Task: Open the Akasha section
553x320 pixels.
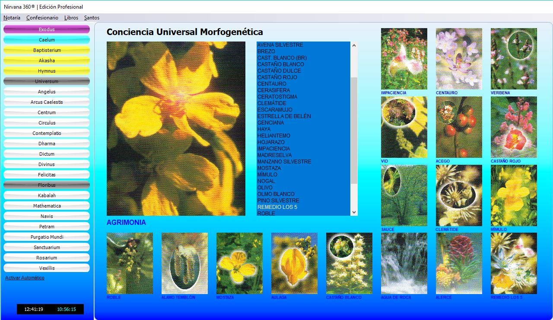Action: point(47,61)
